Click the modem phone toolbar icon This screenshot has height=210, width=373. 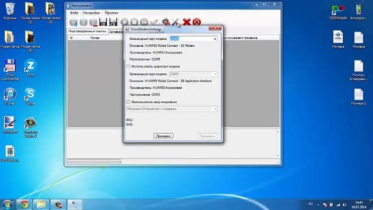tap(166, 22)
